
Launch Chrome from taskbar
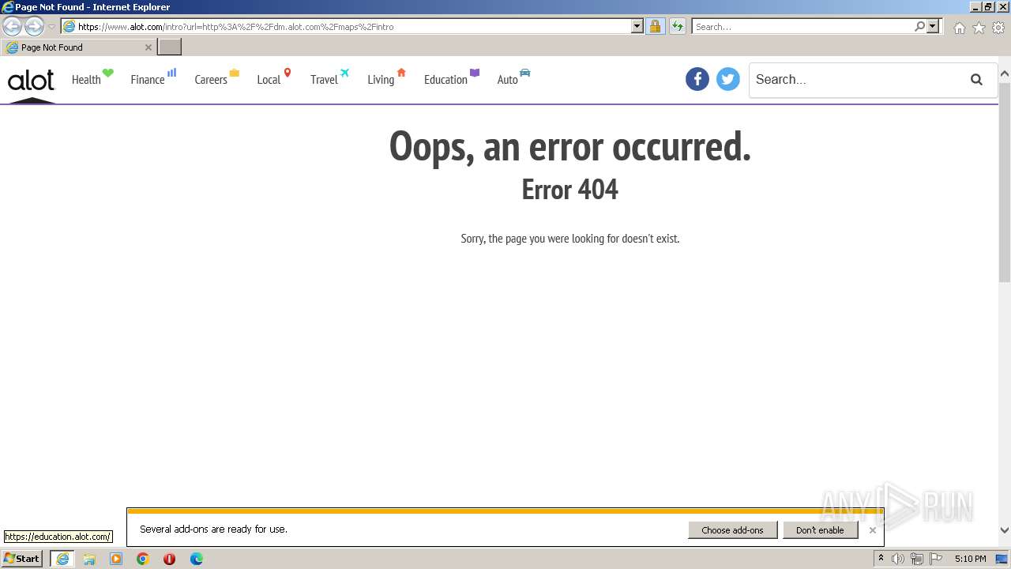pyautogui.click(x=143, y=559)
